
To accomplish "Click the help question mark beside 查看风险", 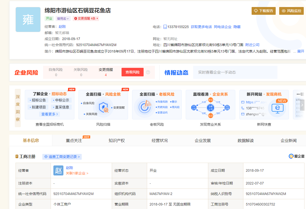I will pos(148,72).
